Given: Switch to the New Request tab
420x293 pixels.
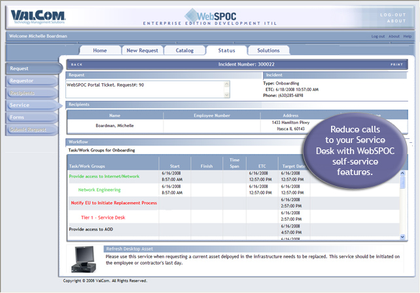Looking at the screenshot, I should pyautogui.click(x=142, y=50).
